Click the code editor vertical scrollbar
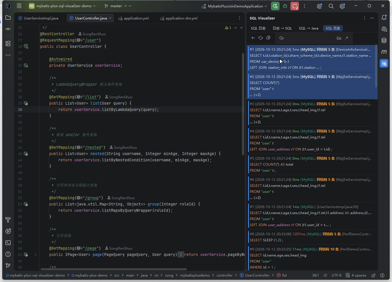 243,104
